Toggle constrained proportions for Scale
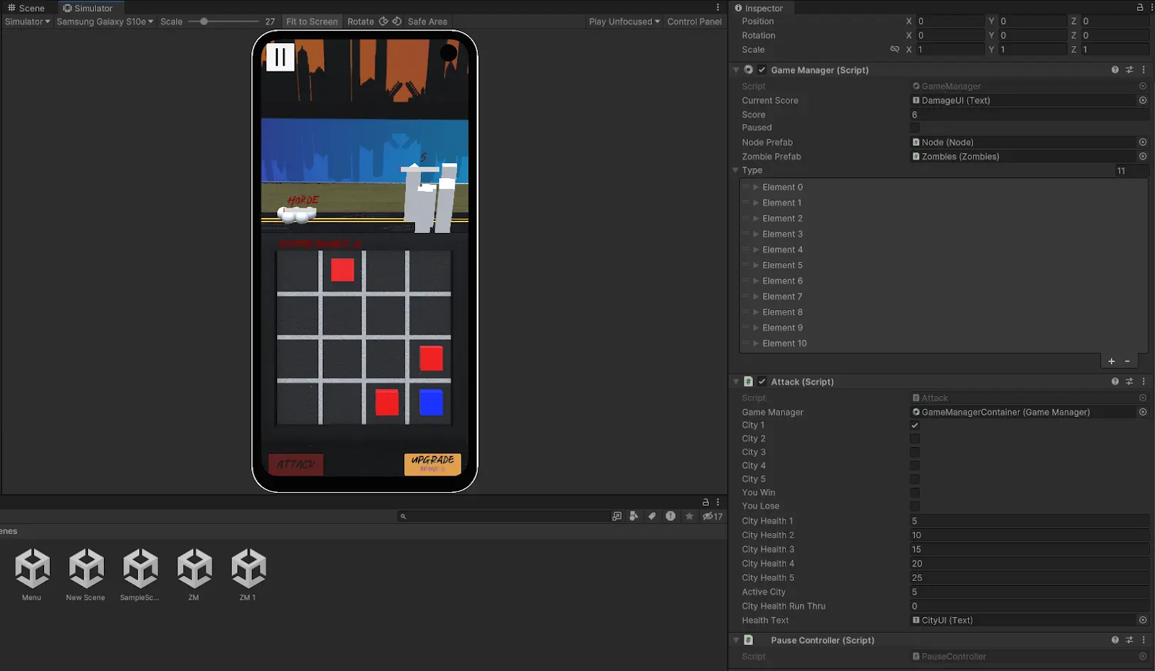1155x671 pixels. click(x=894, y=49)
